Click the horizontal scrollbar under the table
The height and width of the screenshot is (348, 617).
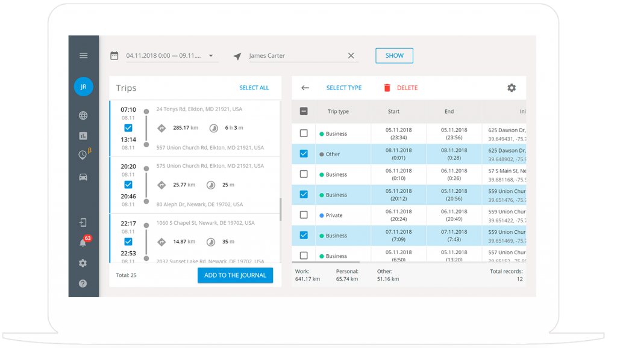pos(326,262)
